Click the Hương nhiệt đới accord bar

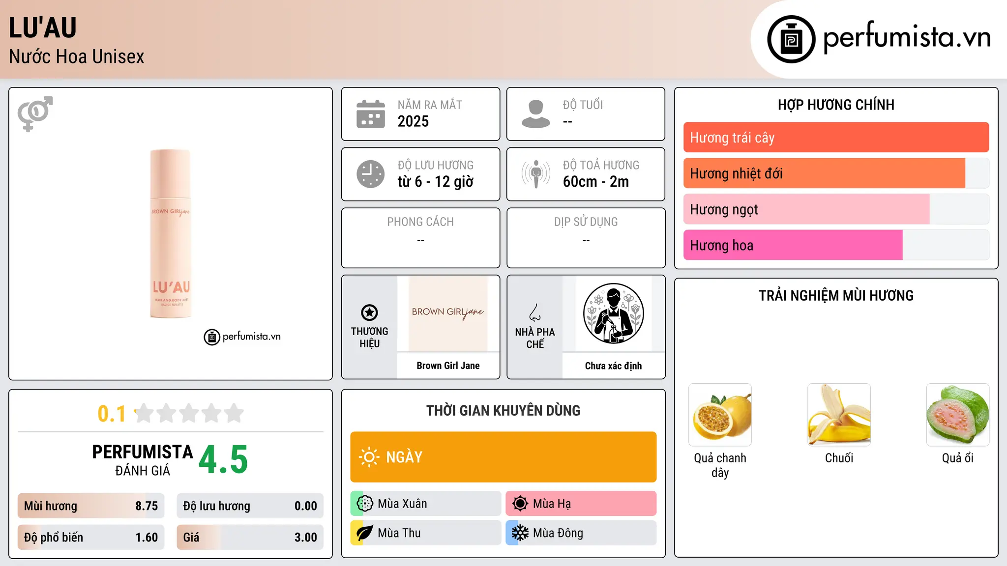click(x=836, y=173)
